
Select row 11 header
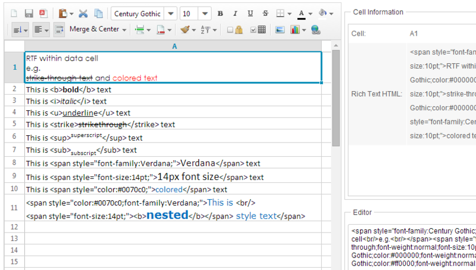click(14, 208)
